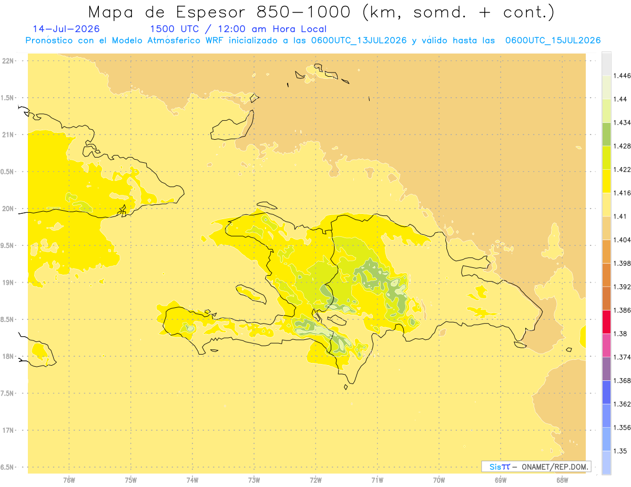This screenshot has width=631, height=487.
Task: Click the '17N' latitude label
Action: [8, 430]
